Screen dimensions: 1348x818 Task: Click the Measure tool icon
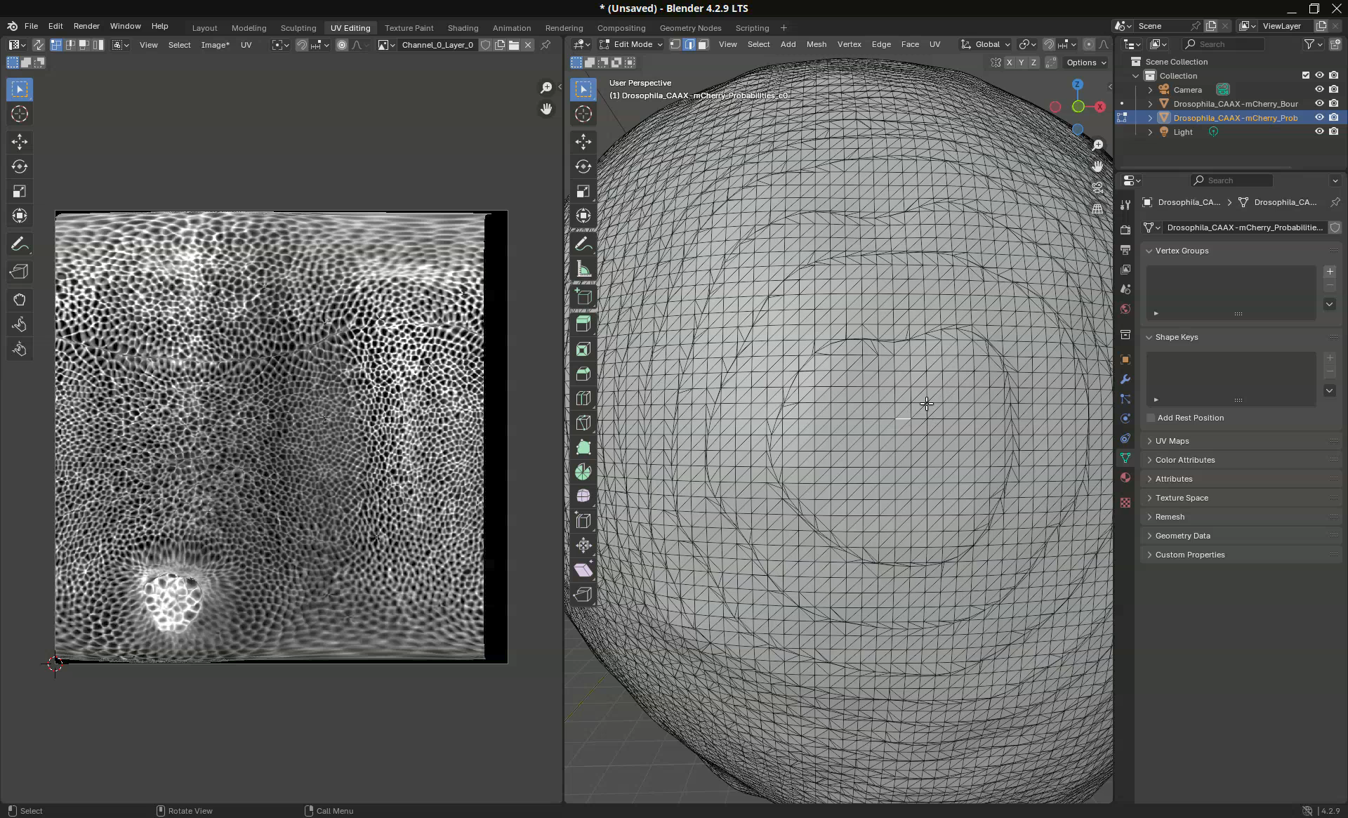click(583, 270)
